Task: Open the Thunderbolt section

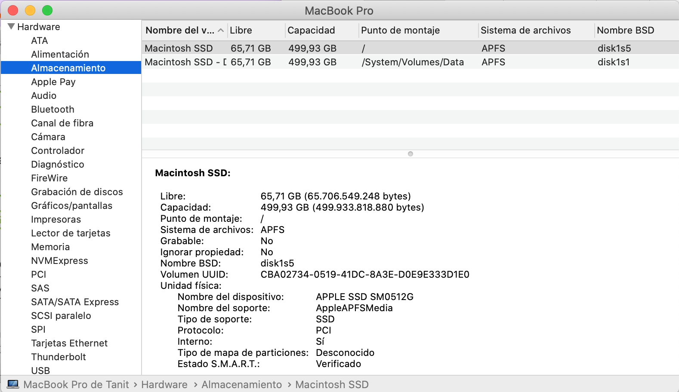Action: pos(59,357)
